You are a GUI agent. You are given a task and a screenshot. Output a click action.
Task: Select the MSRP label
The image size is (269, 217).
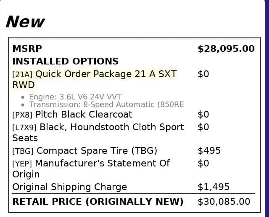(27, 48)
